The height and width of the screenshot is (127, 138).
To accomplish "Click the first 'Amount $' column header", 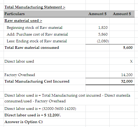I will point(97,14).
